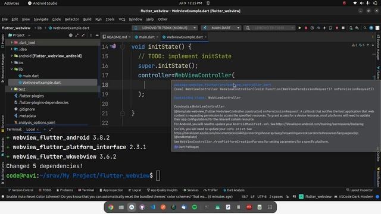Open the Files app from the dock
The width and height of the screenshot is (381, 214).
point(121,207)
